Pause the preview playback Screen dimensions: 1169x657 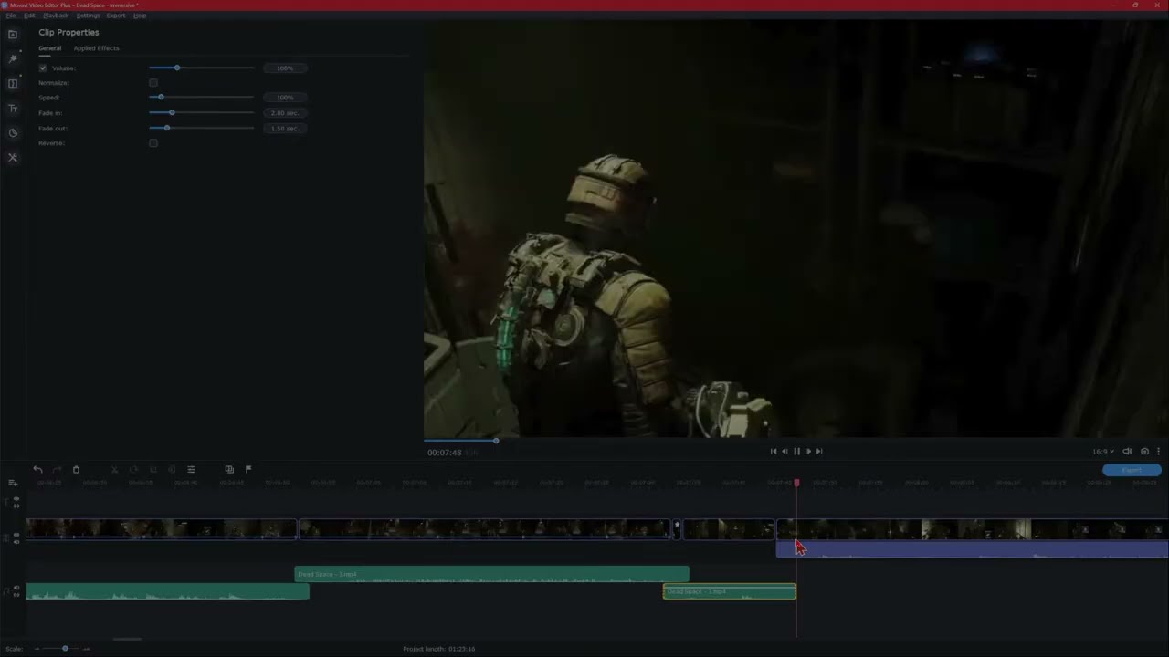(x=796, y=452)
